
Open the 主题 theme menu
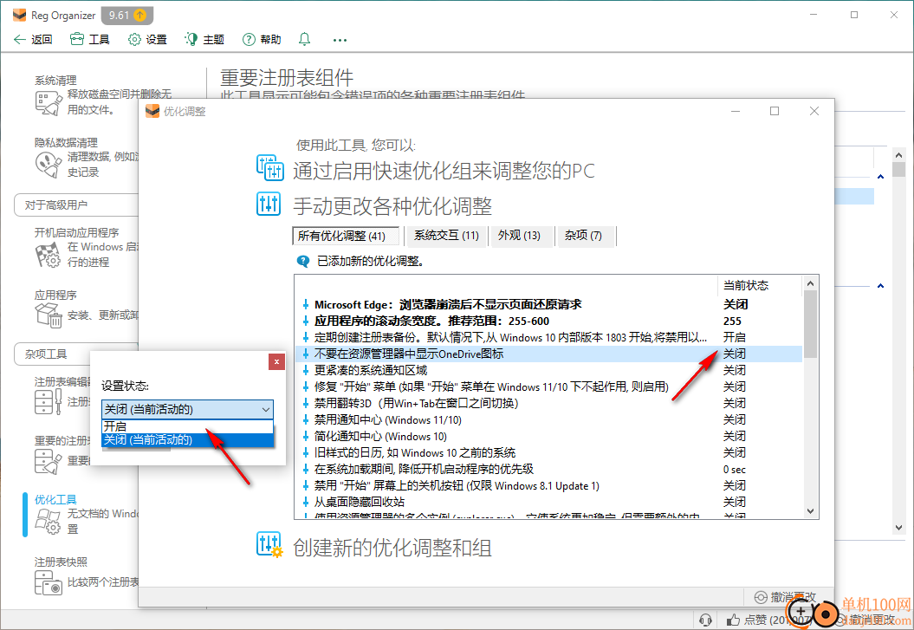coord(204,39)
